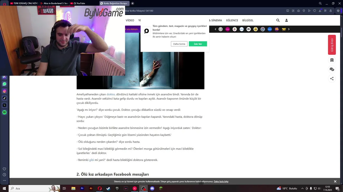Follow the 'gibi' link in article
This screenshot has height=192, width=343.
tap(91, 160)
